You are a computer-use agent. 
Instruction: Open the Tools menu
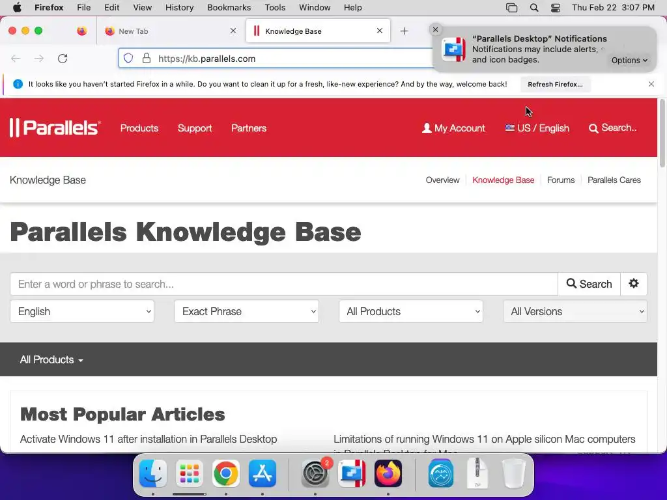pyautogui.click(x=275, y=8)
